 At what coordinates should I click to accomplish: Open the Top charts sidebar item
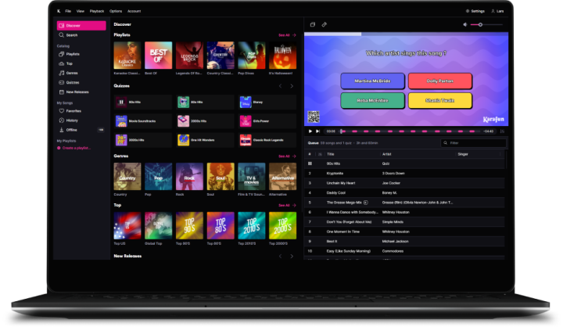[66, 63]
